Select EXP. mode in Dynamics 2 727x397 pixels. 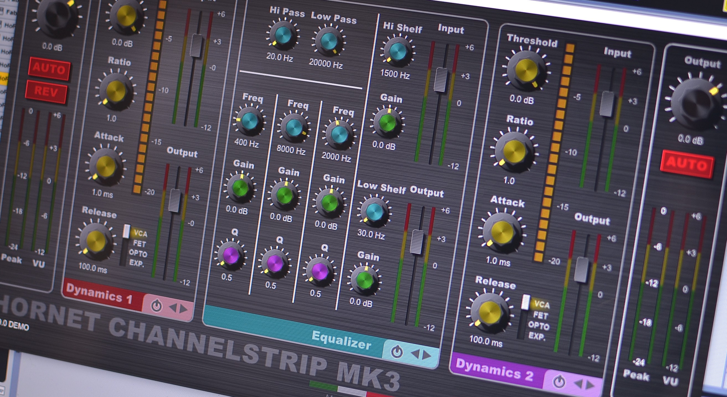pos(537,336)
